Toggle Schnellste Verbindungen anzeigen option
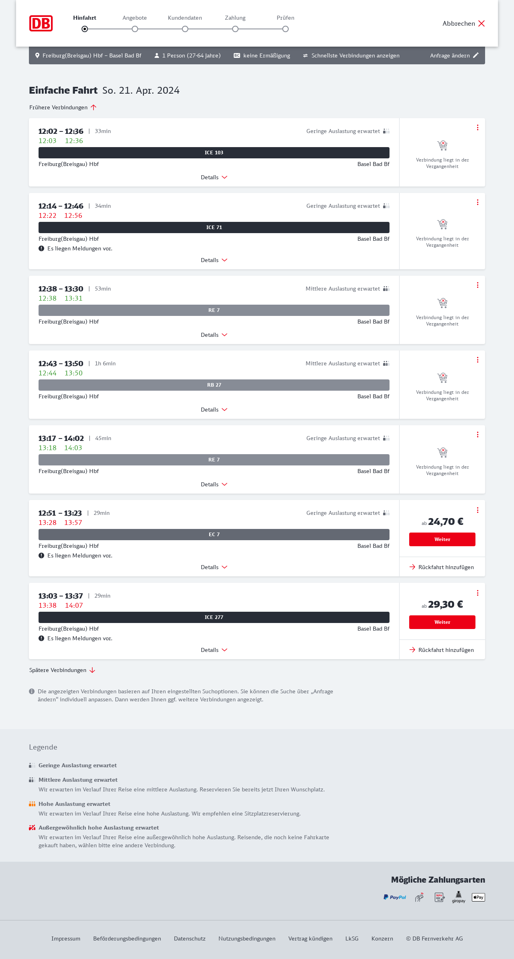This screenshot has height=959, width=514. (351, 55)
